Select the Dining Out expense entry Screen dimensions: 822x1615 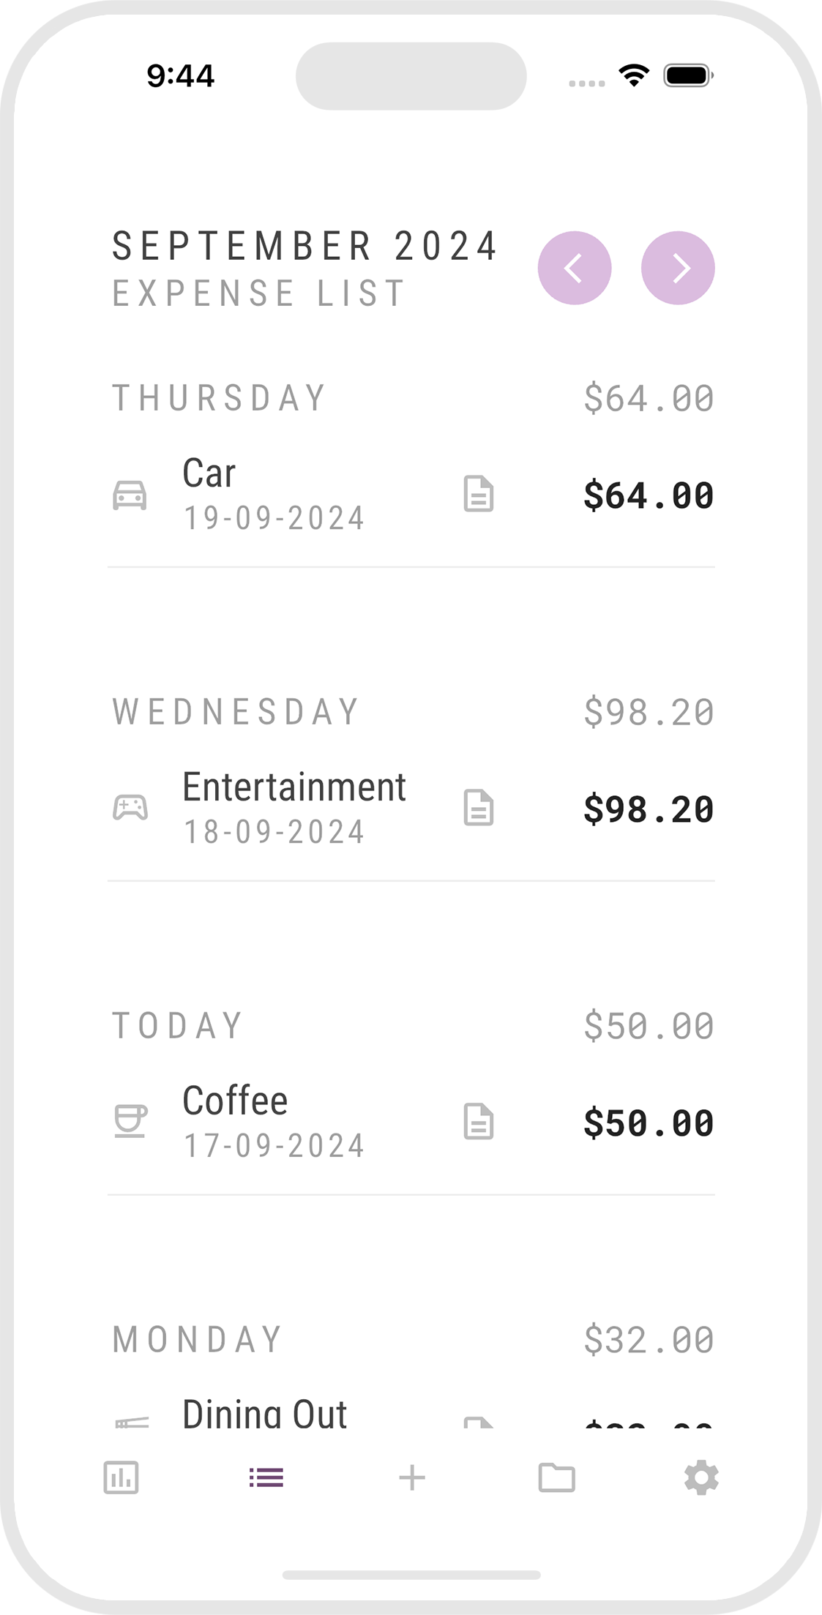coord(264,1414)
